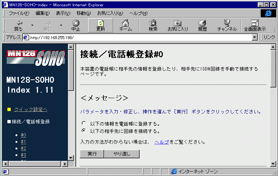Select 以下の情報を電話帳に登録する radio option
Image resolution: width=278 pixels, height=176 pixels.
(83, 123)
